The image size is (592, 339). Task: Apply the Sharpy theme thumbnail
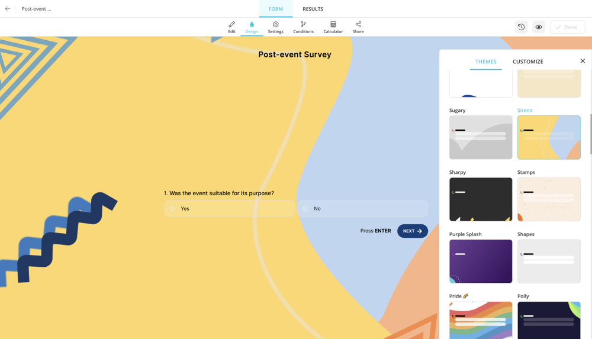481,199
